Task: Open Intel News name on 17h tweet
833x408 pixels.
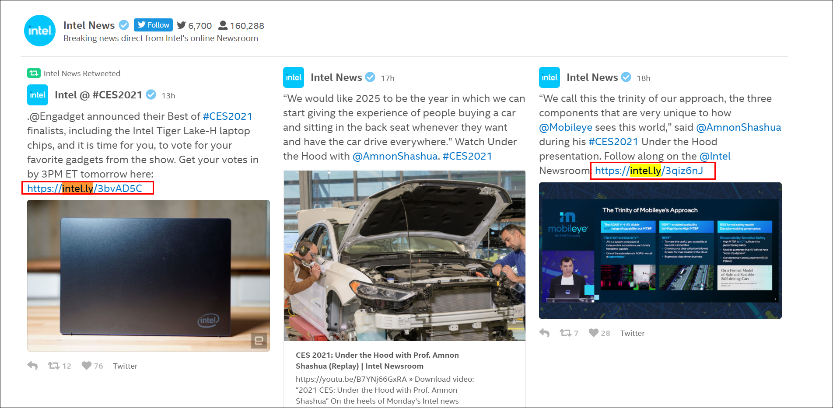Action: pyautogui.click(x=336, y=77)
